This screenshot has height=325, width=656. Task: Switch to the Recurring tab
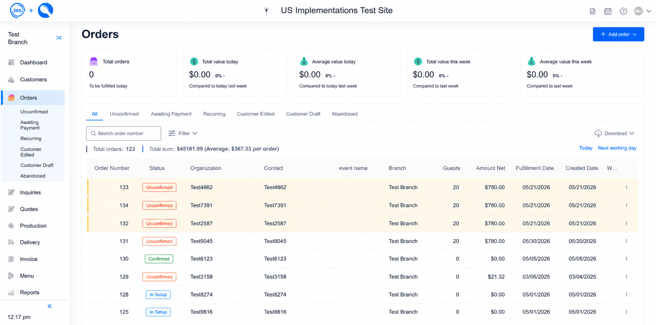coord(214,114)
